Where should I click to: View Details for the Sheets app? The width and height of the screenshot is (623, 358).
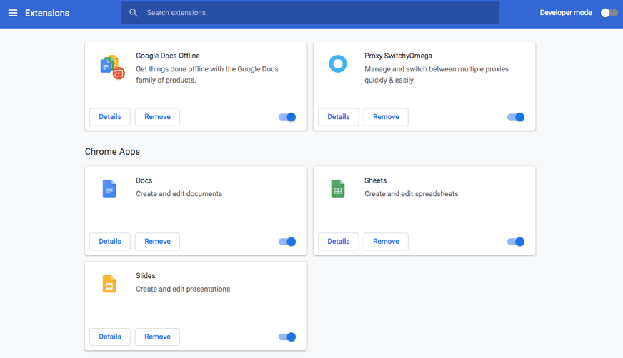click(339, 242)
